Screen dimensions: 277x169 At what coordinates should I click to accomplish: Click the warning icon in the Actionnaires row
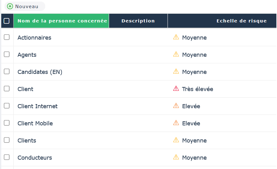[176, 37]
